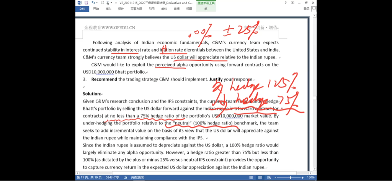Click the Word application icon in title bar
This screenshot has width=392, height=181.
click(80, 3)
